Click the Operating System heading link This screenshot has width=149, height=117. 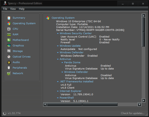(x=63, y=18)
